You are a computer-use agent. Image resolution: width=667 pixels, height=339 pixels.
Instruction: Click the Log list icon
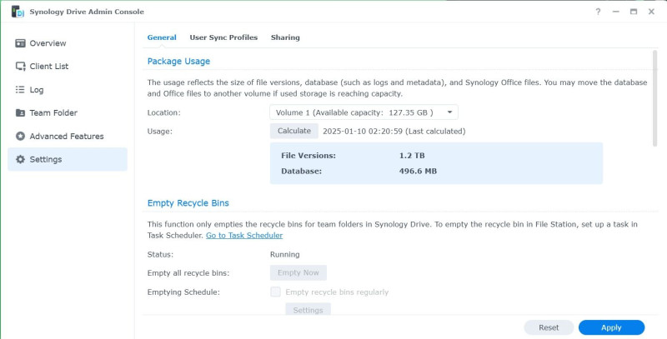tap(20, 90)
